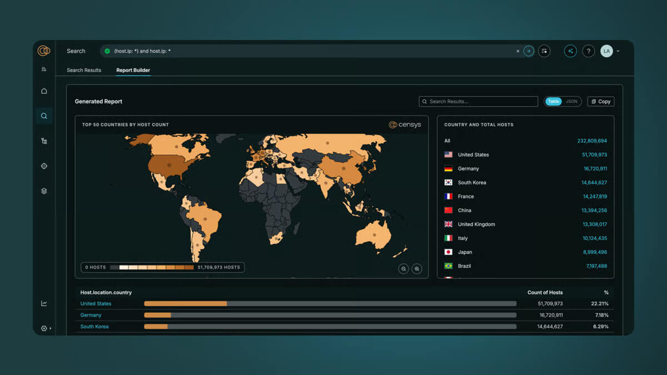
Task: Click the Help question mark icon
Action: pyautogui.click(x=588, y=51)
